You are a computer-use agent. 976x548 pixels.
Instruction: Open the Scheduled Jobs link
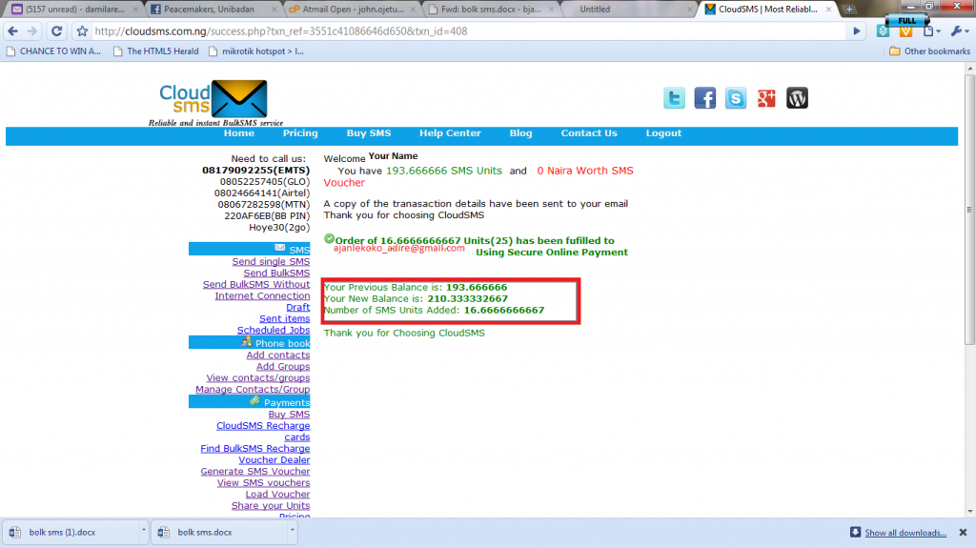tap(274, 330)
